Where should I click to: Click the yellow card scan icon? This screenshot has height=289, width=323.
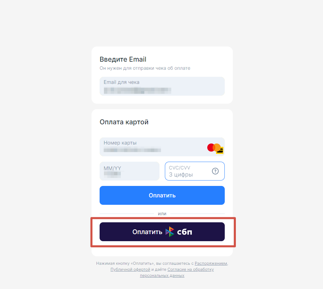(x=220, y=151)
